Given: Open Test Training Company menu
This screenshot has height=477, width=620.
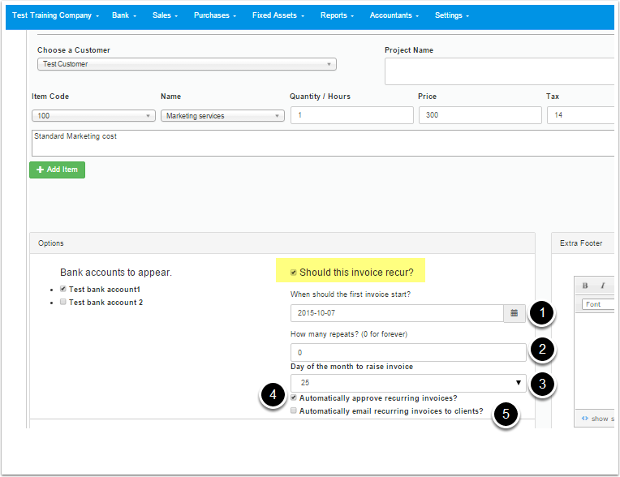Looking at the screenshot, I should point(55,15).
